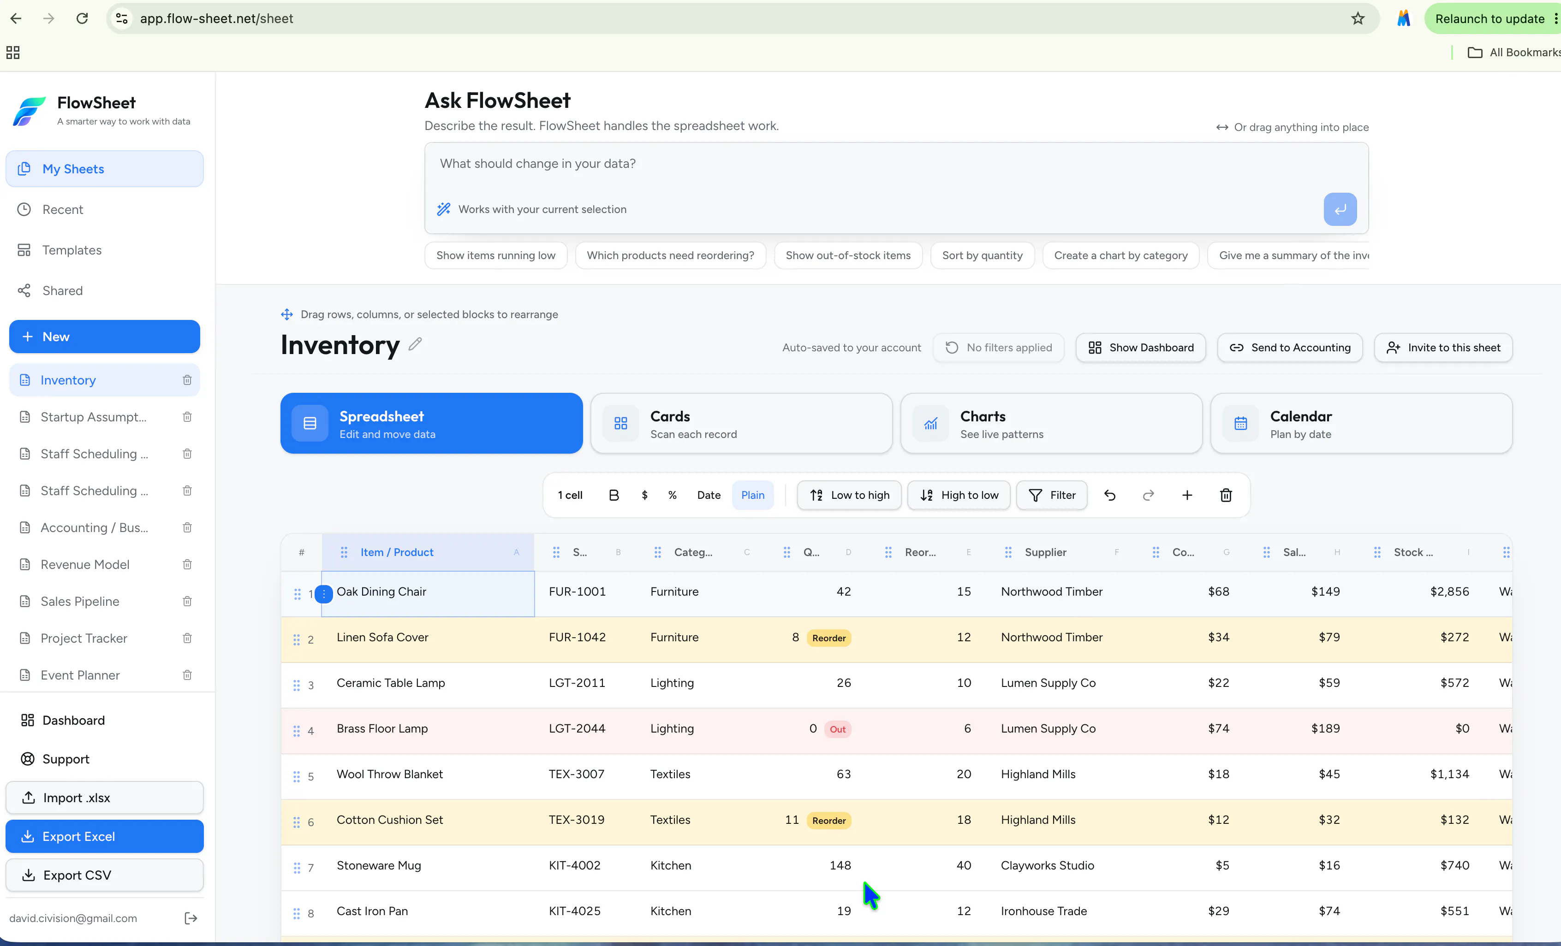Toggle bold formatting with the B icon

tap(613, 495)
